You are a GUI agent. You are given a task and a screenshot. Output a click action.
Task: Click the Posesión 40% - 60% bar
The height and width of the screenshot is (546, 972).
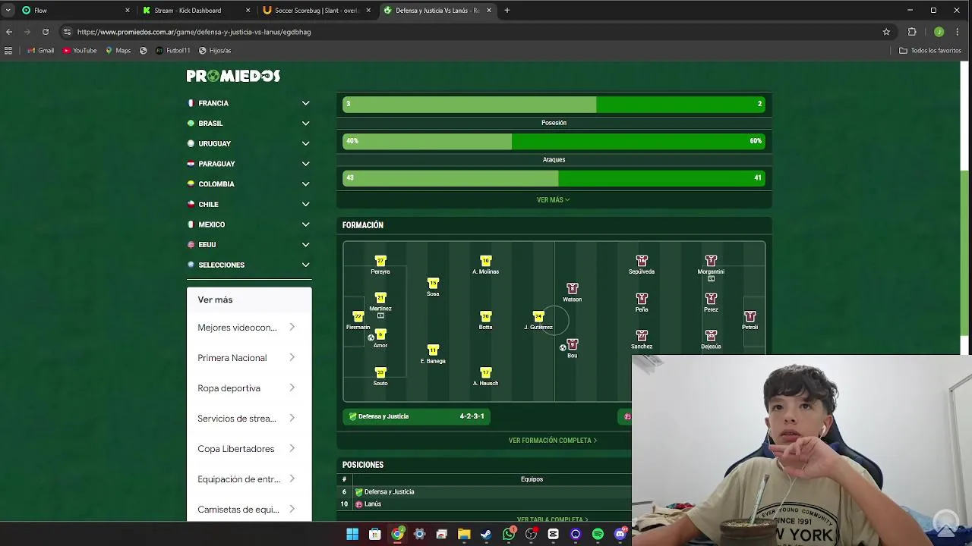554,141
